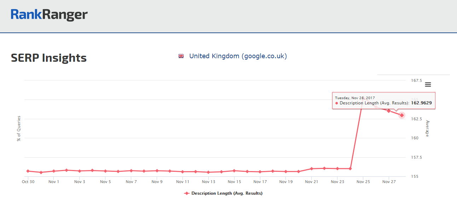Pick the Nov 7 data point

(131, 171)
